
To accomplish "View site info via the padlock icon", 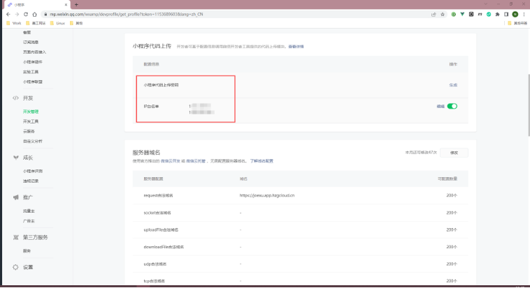I will click(x=45, y=14).
